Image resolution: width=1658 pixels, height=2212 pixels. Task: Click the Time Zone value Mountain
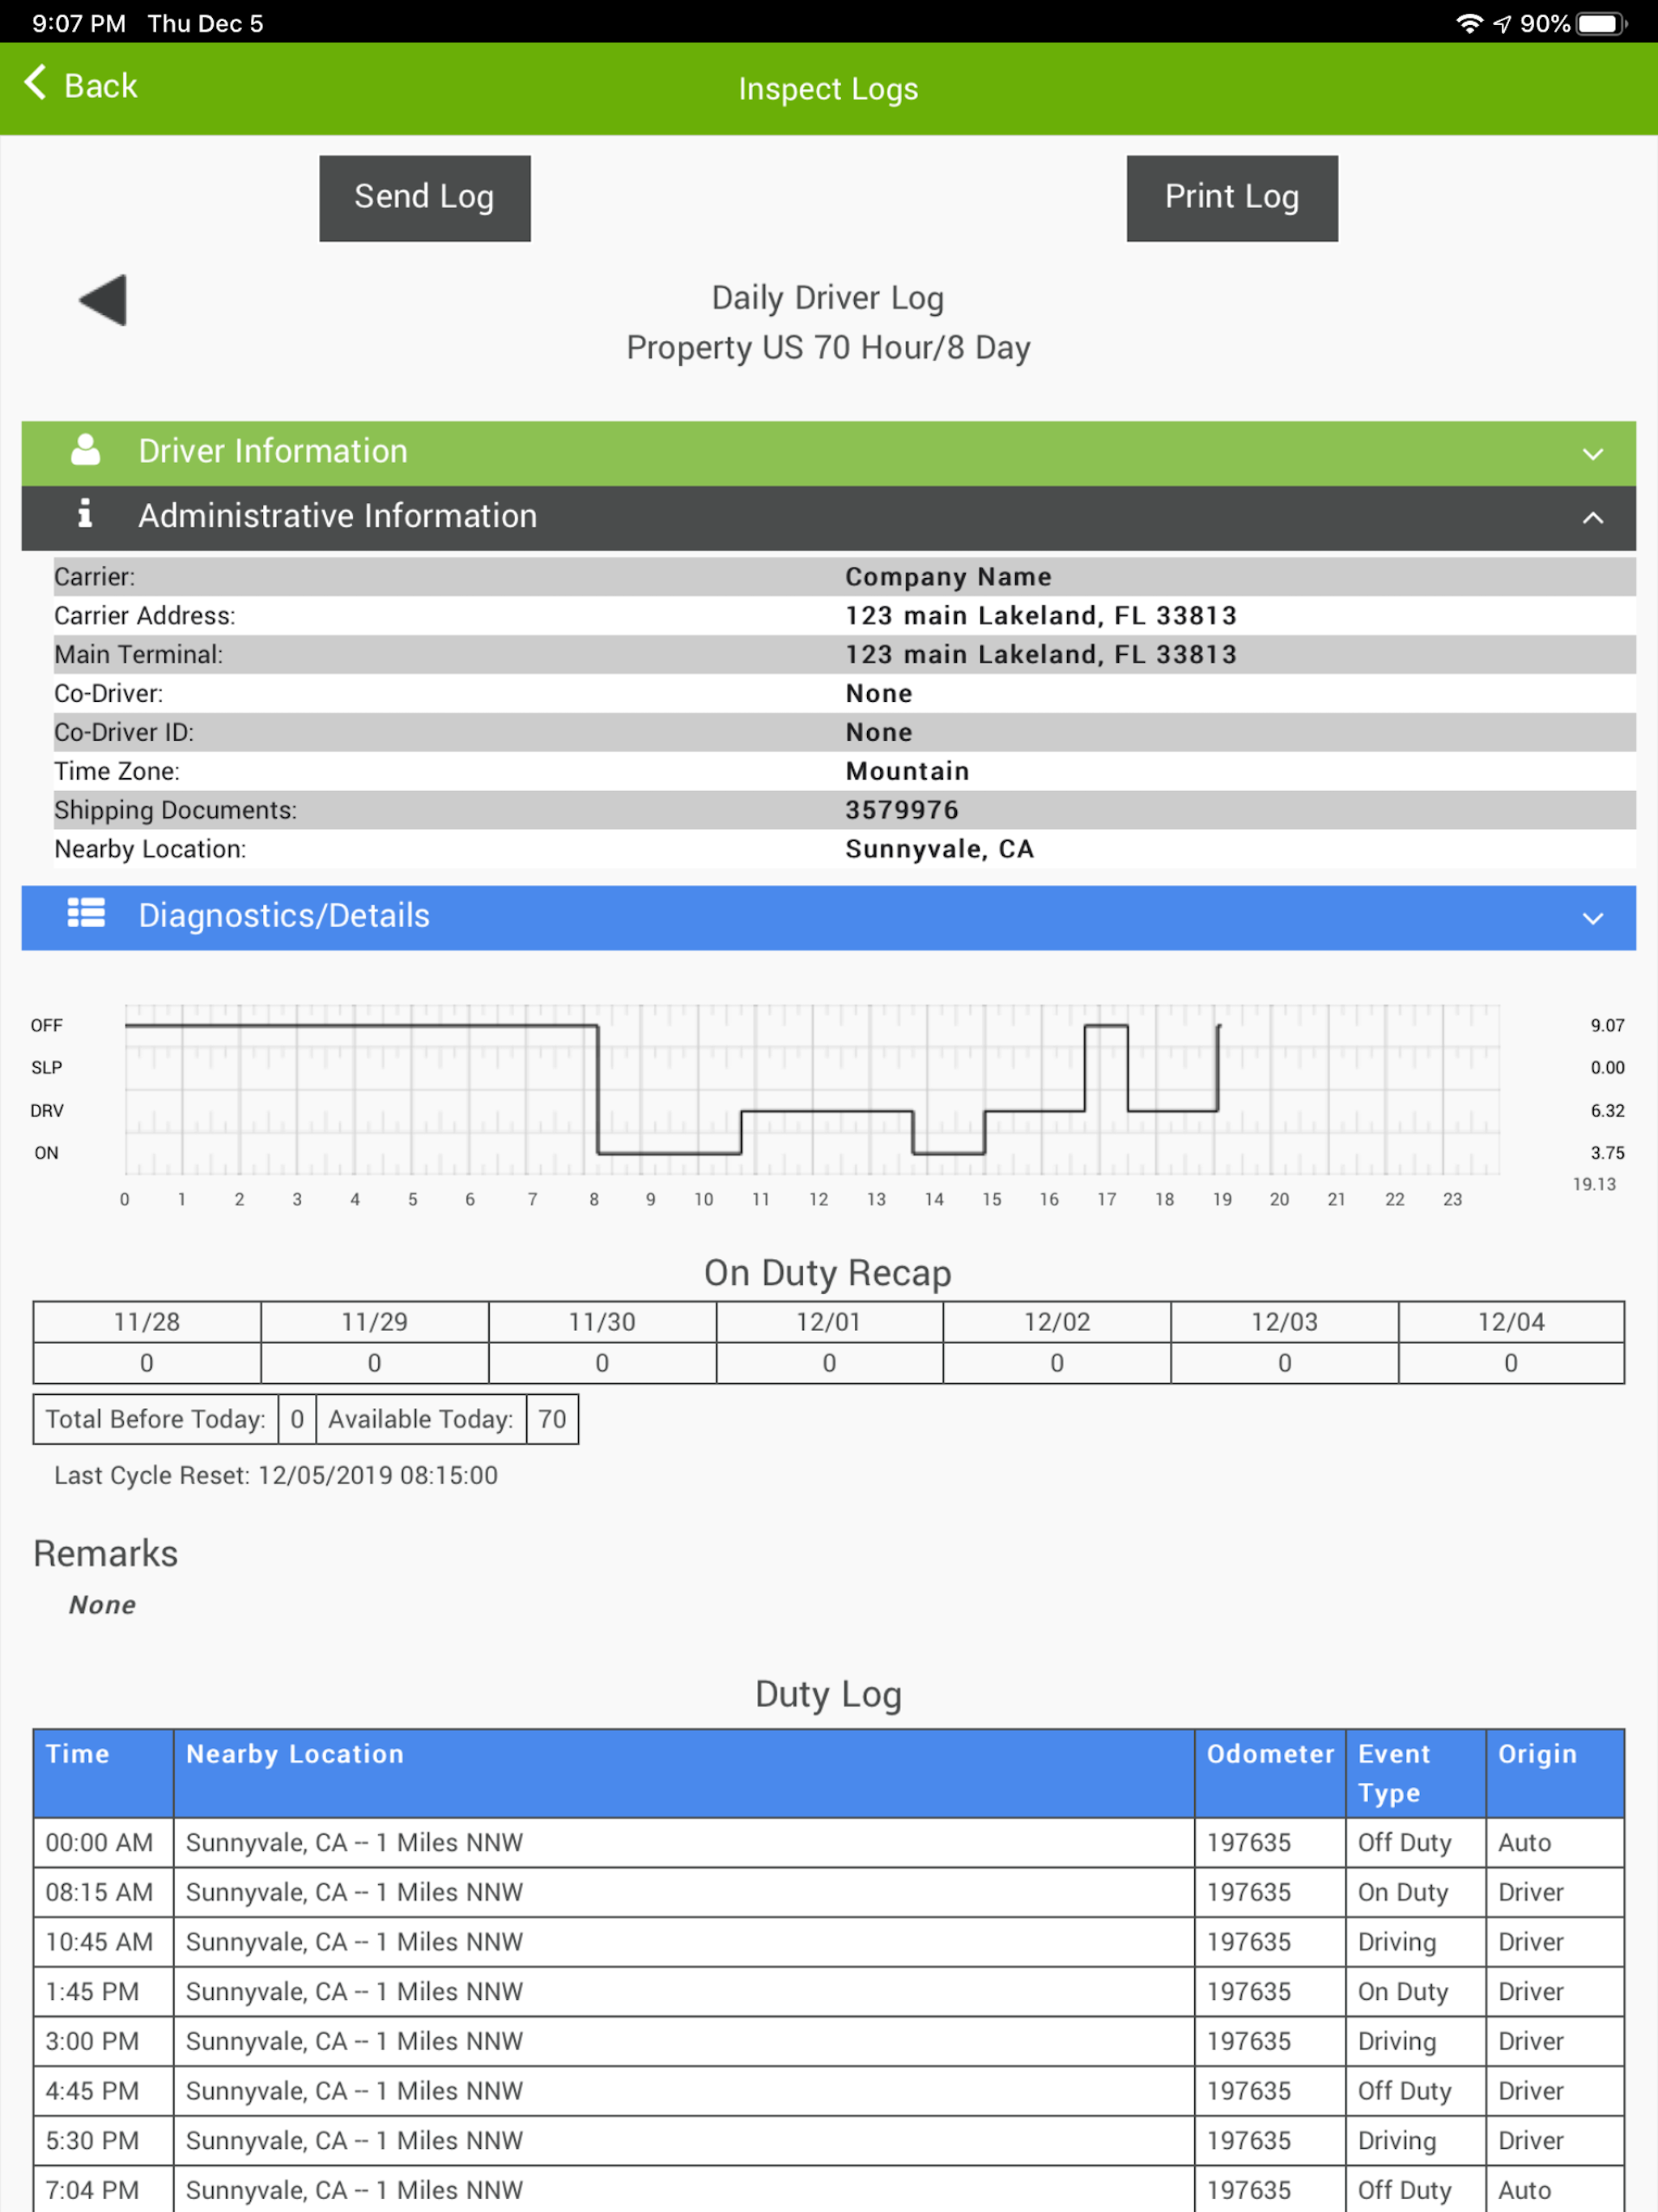click(x=907, y=771)
